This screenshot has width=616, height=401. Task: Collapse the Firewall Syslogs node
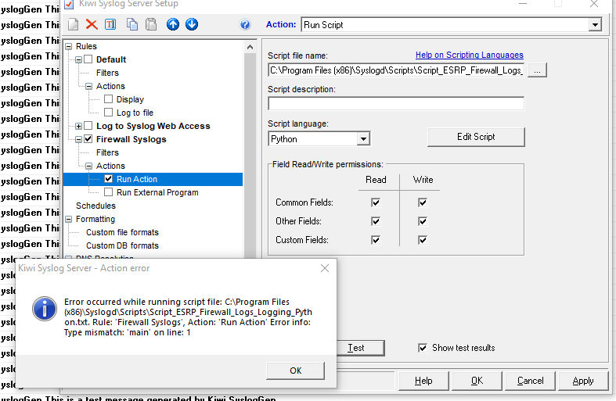tap(78, 139)
